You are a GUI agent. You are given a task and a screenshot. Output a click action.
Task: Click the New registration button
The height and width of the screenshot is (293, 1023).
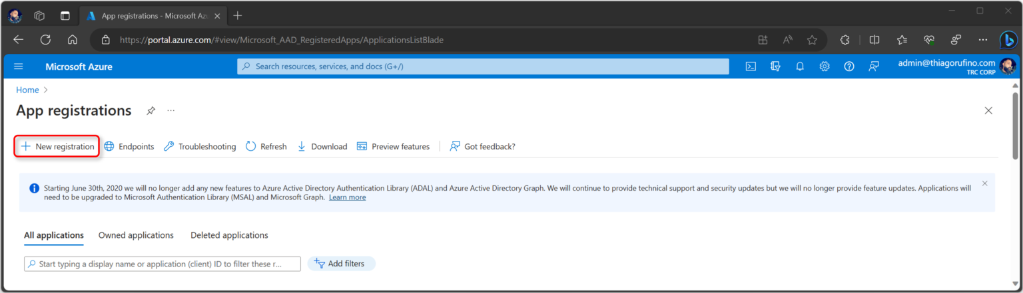pyautogui.click(x=57, y=146)
